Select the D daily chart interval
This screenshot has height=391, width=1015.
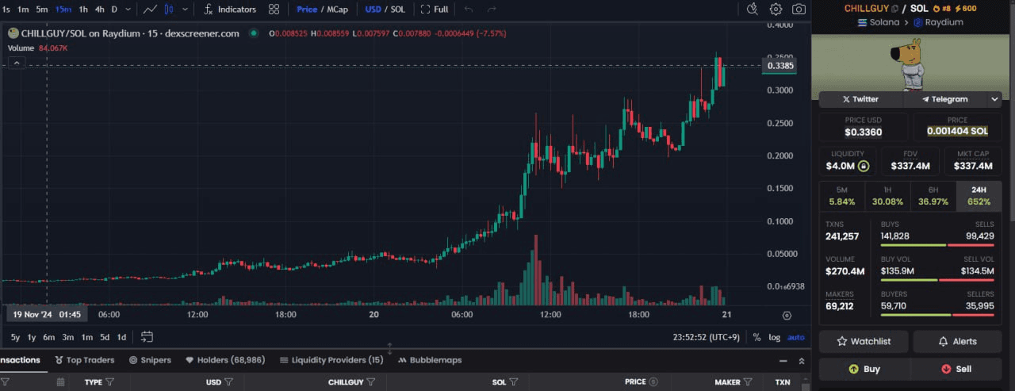pyautogui.click(x=114, y=10)
